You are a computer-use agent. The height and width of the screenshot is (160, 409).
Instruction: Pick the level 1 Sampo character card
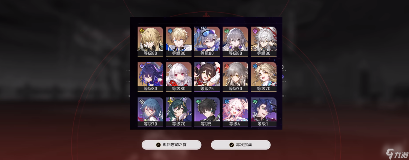[263, 112]
